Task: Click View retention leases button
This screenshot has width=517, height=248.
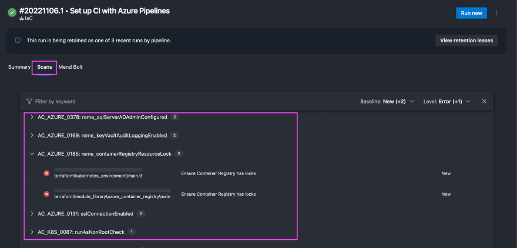Action: tap(466, 41)
